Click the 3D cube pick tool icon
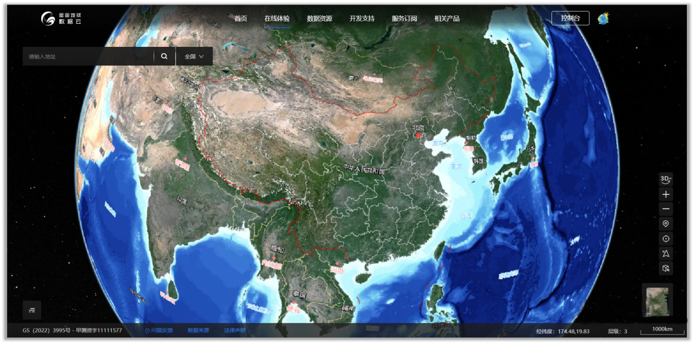Screen dimensions: 694x344 click(666, 268)
